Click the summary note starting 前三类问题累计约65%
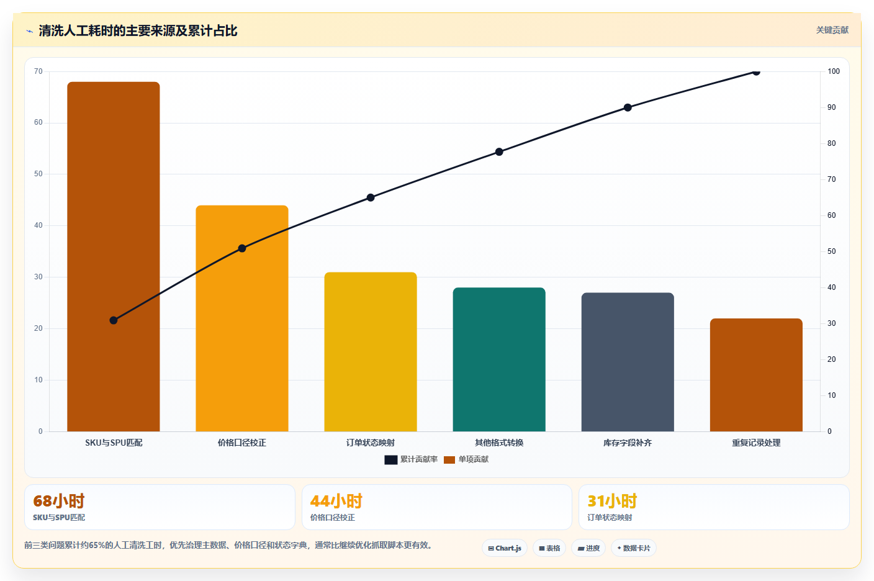Viewport: 874px width, 581px height. coord(228,545)
